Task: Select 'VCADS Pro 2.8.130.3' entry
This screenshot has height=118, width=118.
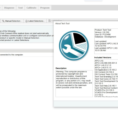Action: 104,90
